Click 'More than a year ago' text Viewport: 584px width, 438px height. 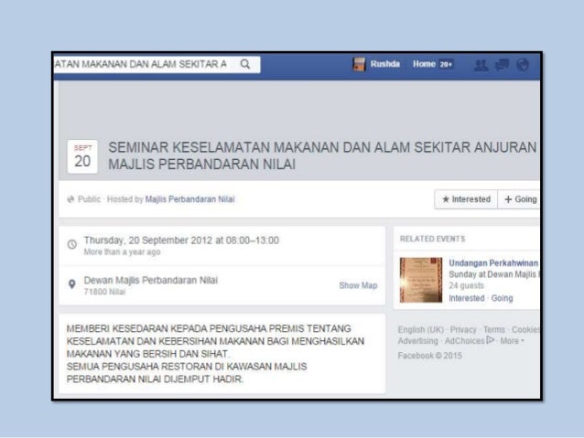[122, 252]
